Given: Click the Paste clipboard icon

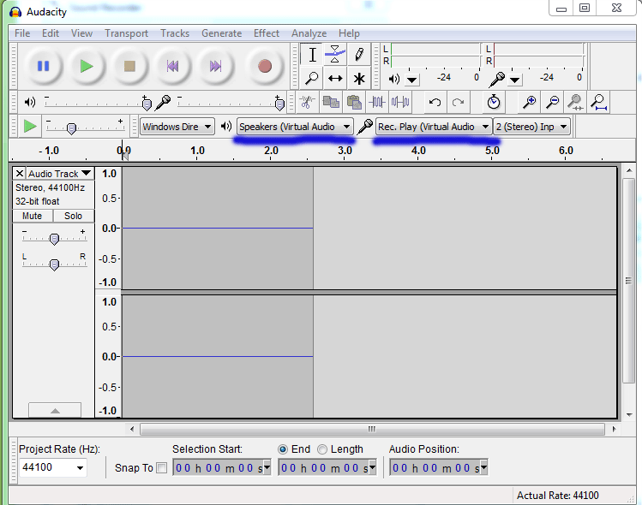Looking at the screenshot, I should pyautogui.click(x=354, y=102).
